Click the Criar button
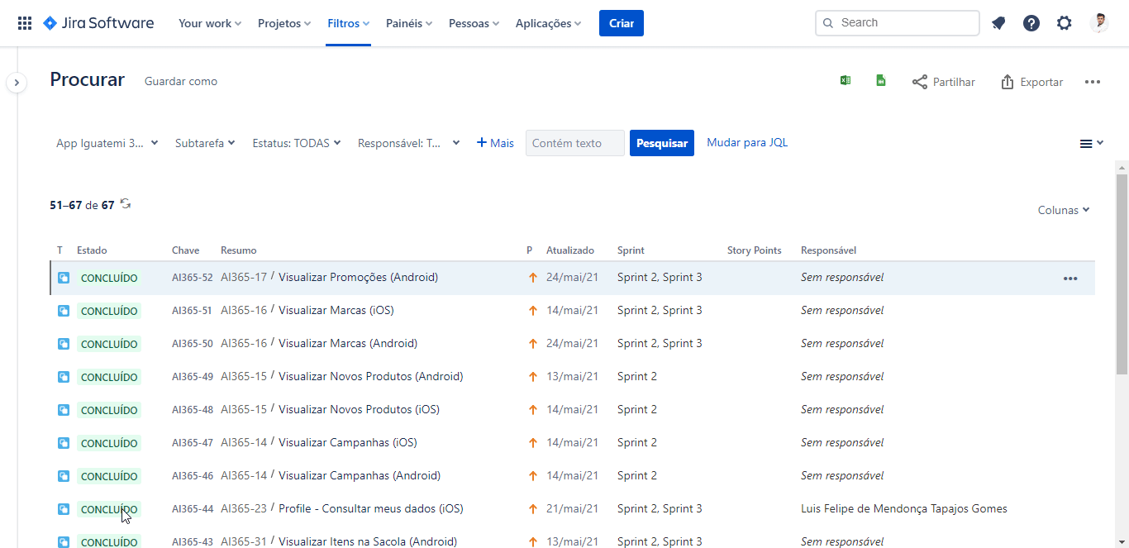This screenshot has height=548, width=1129. pos(622,23)
